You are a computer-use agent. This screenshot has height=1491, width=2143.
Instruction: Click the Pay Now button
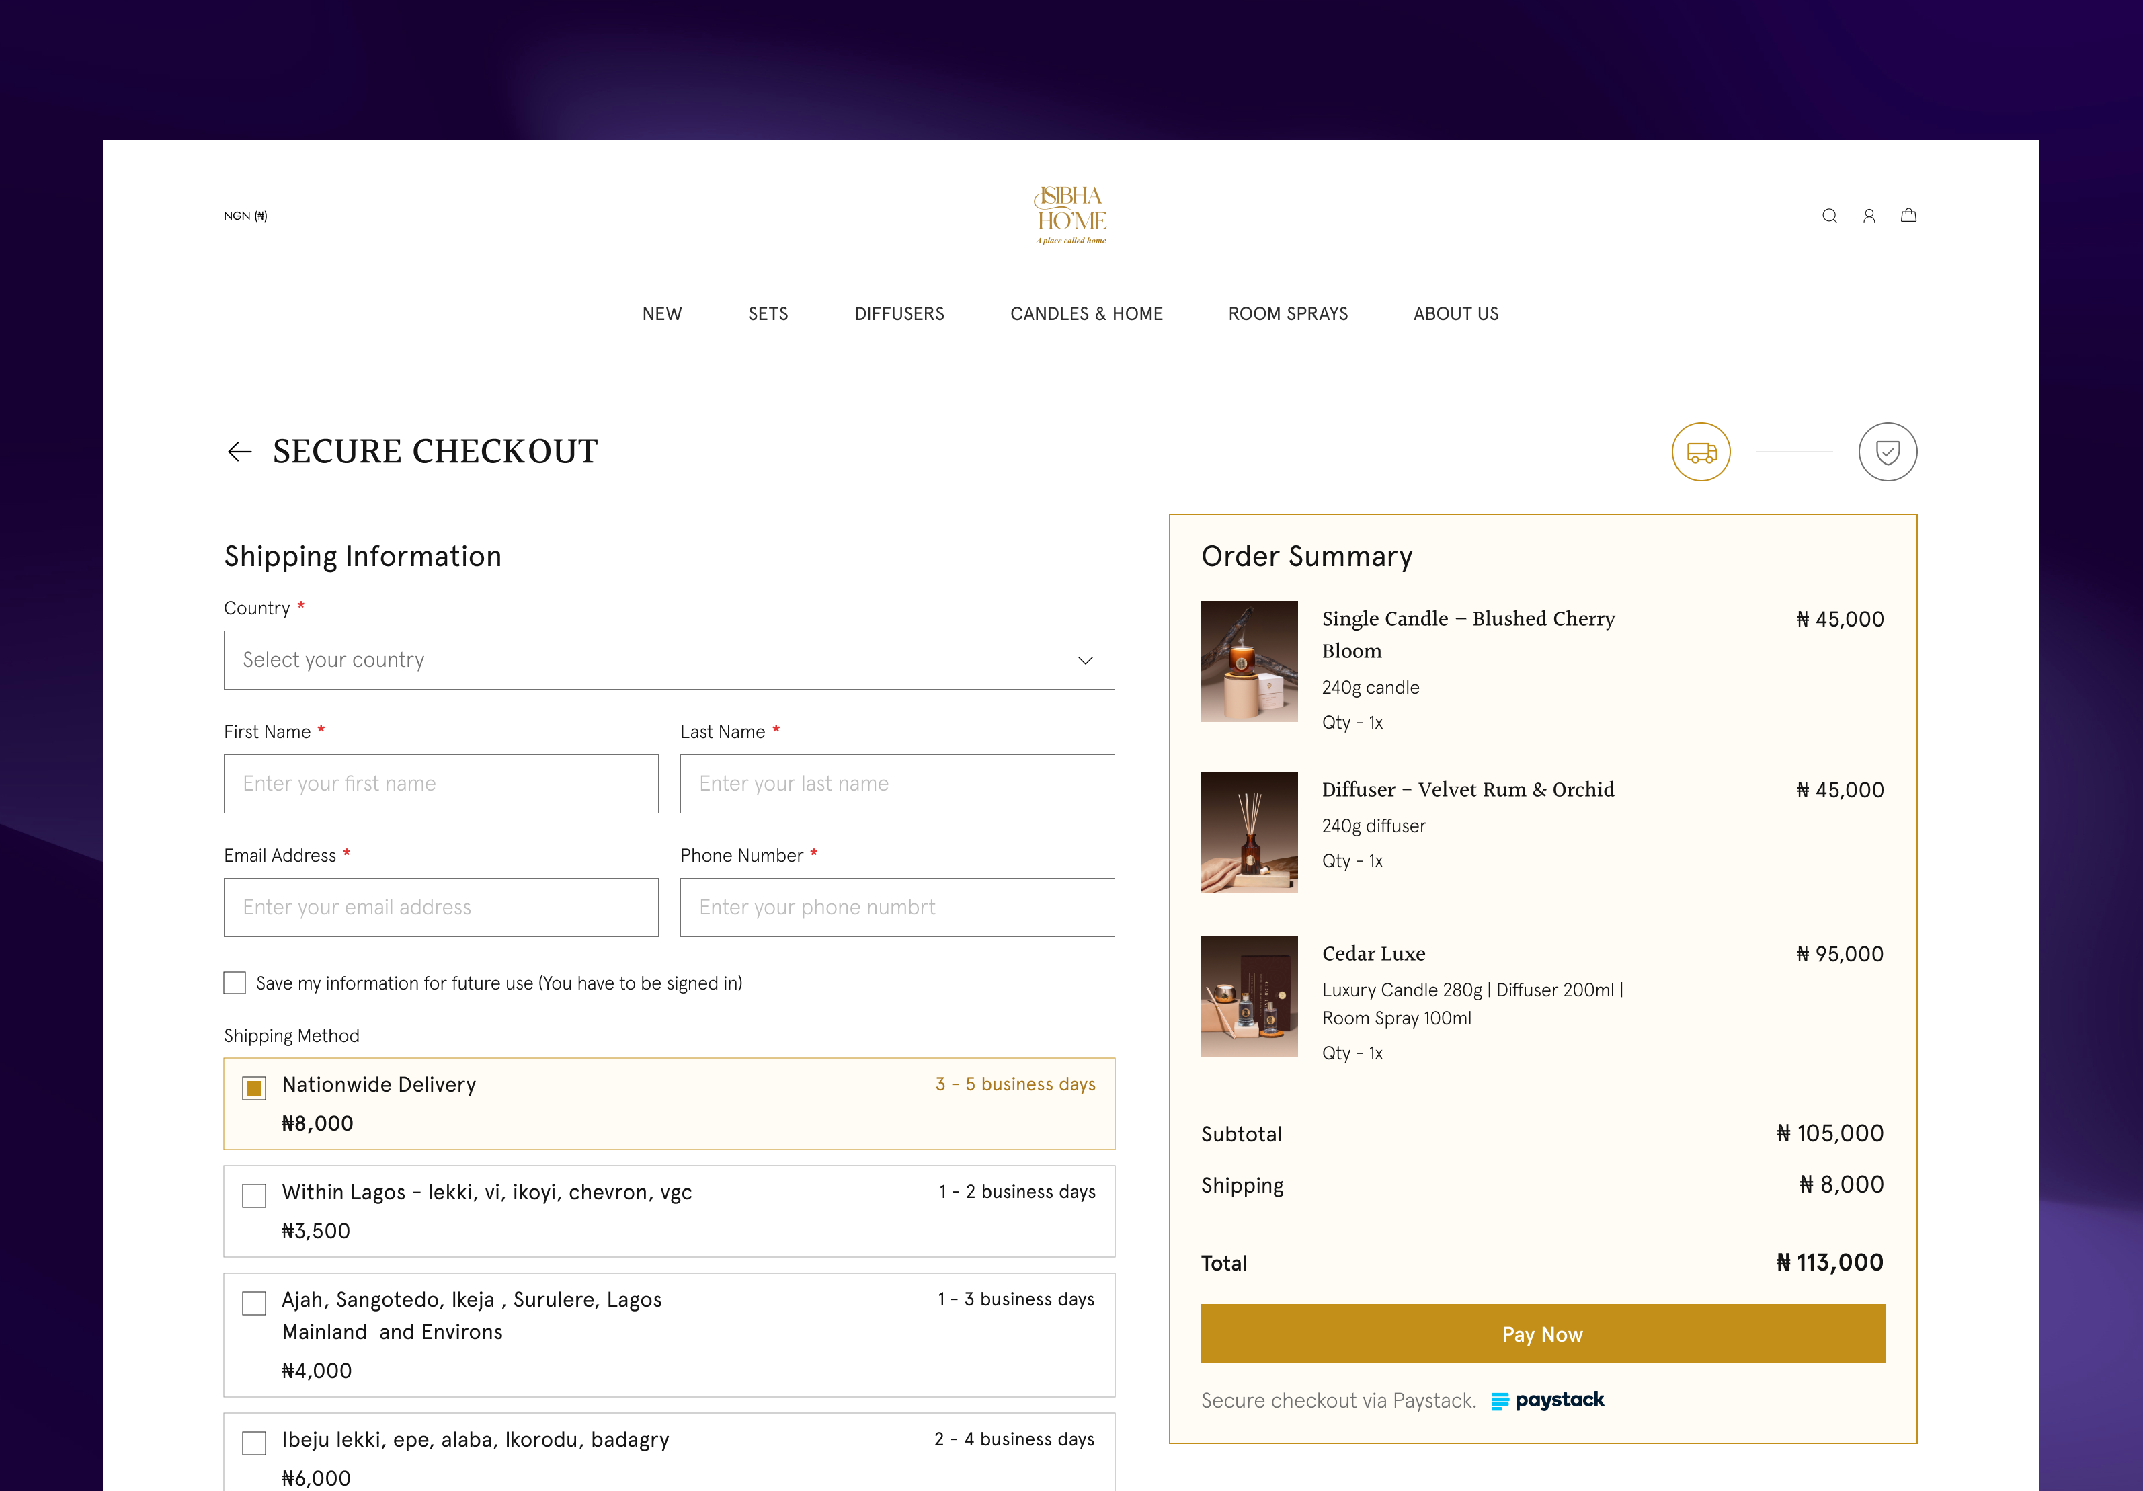tap(1542, 1334)
